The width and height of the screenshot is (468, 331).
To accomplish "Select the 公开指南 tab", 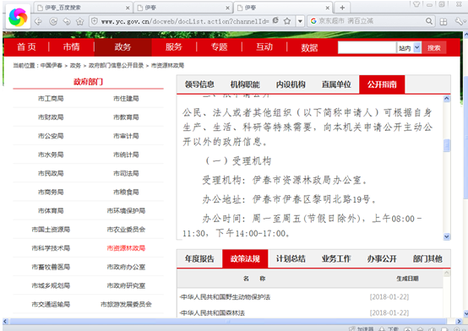I will click(x=382, y=84).
